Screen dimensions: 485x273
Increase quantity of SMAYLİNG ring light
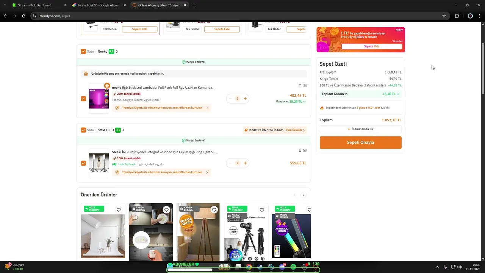pyautogui.click(x=245, y=163)
